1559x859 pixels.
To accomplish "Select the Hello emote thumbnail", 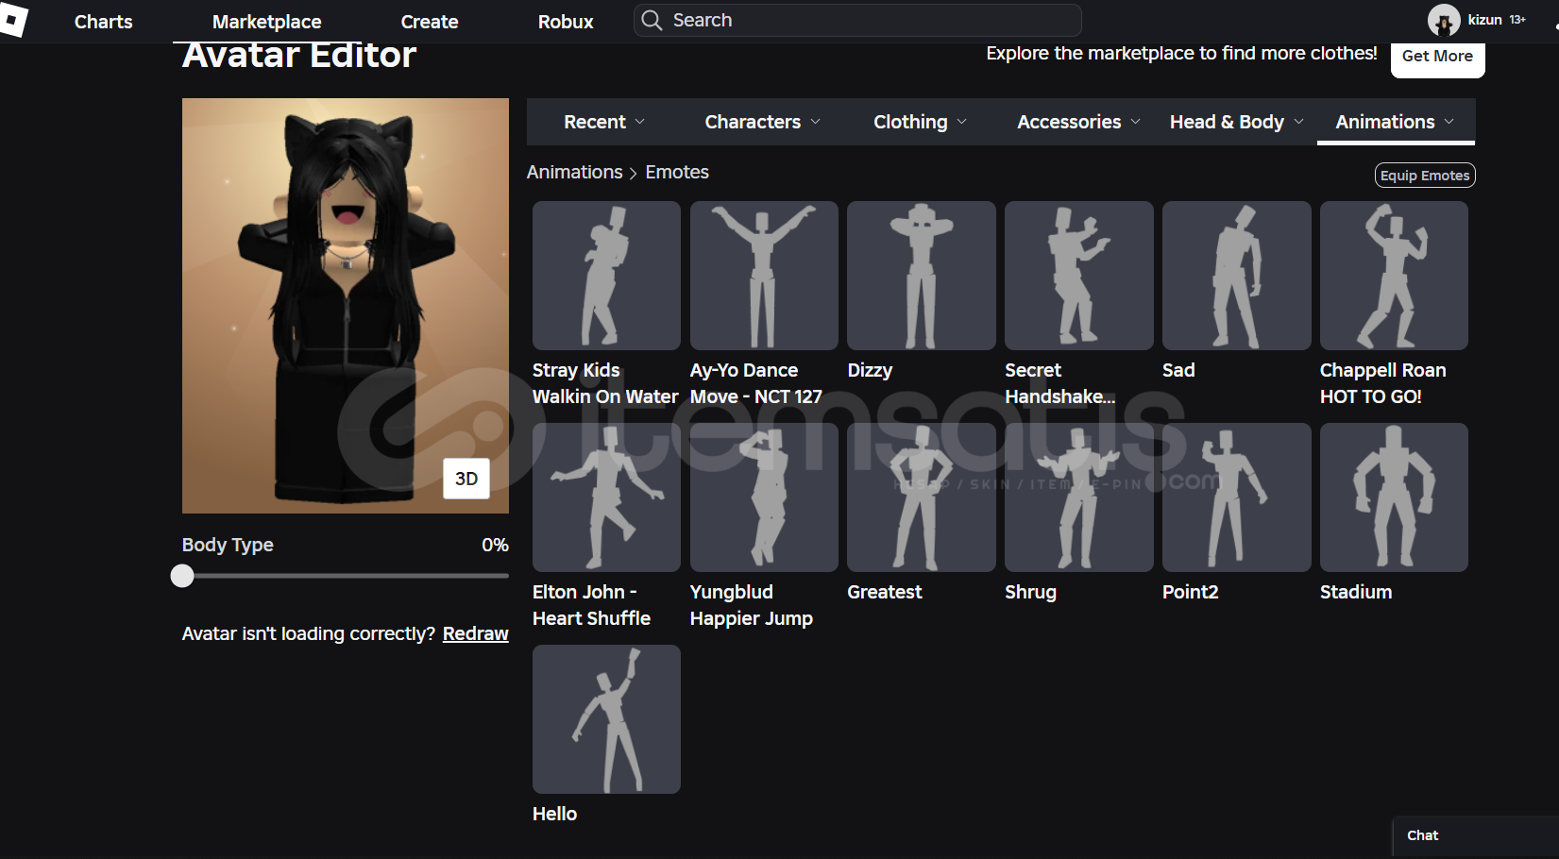I will pyautogui.click(x=606, y=719).
